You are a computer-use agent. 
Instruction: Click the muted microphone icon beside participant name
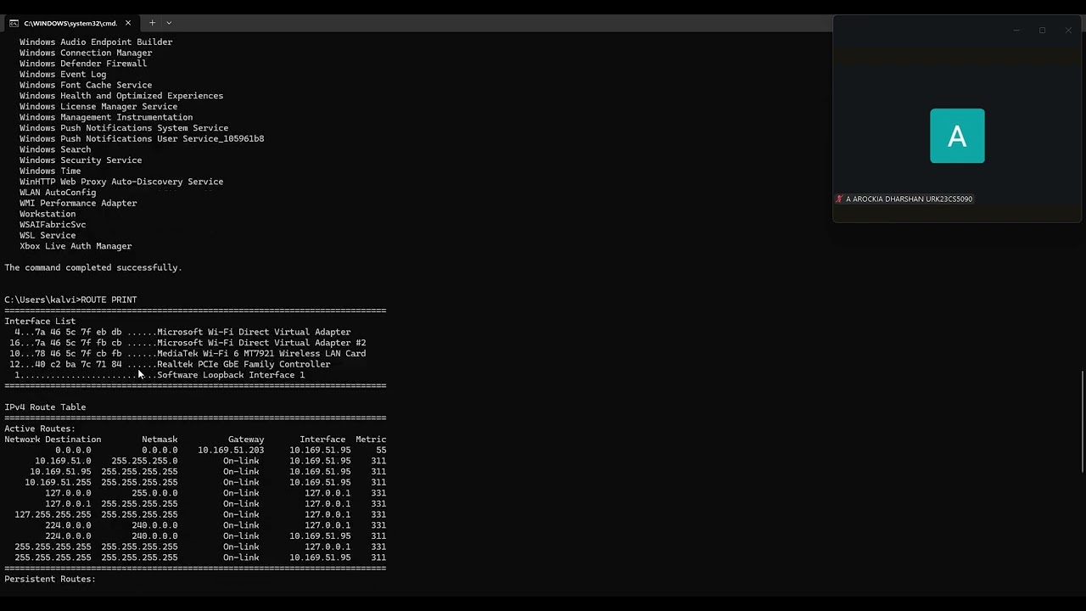point(839,199)
